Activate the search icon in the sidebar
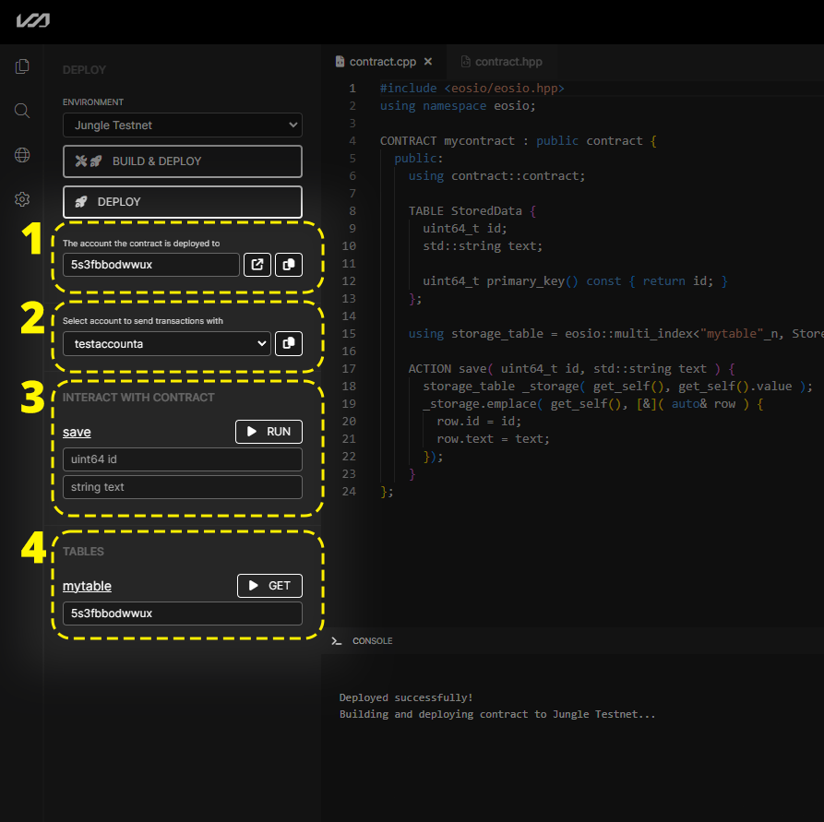Image resolution: width=824 pixels, height=822 pixels. point(21,110)
